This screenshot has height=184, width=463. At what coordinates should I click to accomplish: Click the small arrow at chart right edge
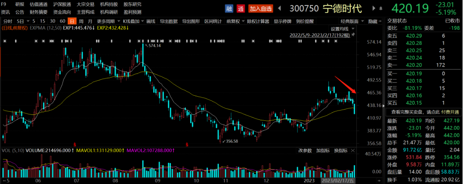[384, 105]
